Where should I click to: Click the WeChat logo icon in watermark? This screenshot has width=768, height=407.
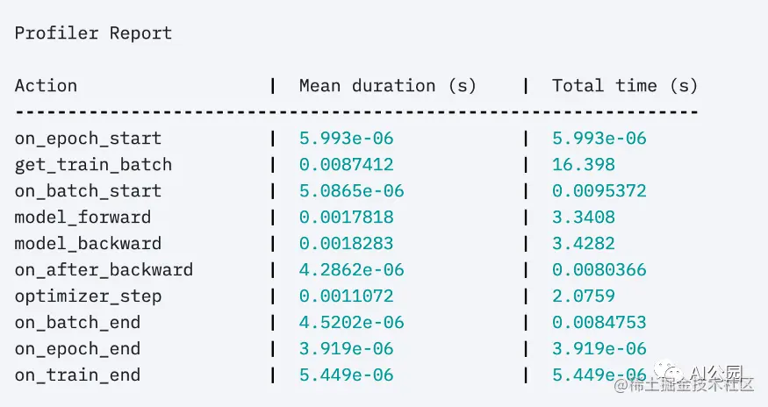670,373
